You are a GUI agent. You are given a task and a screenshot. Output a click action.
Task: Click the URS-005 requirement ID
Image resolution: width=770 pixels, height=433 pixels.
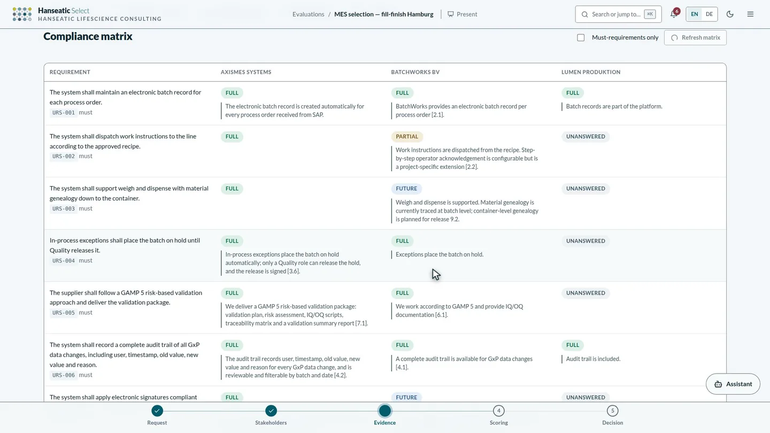click(64, 313)
